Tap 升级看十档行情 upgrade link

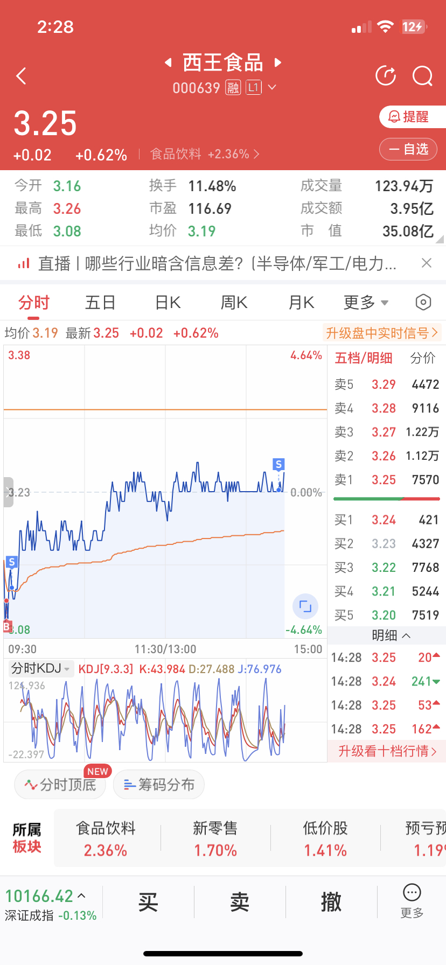tap(387, 751)
